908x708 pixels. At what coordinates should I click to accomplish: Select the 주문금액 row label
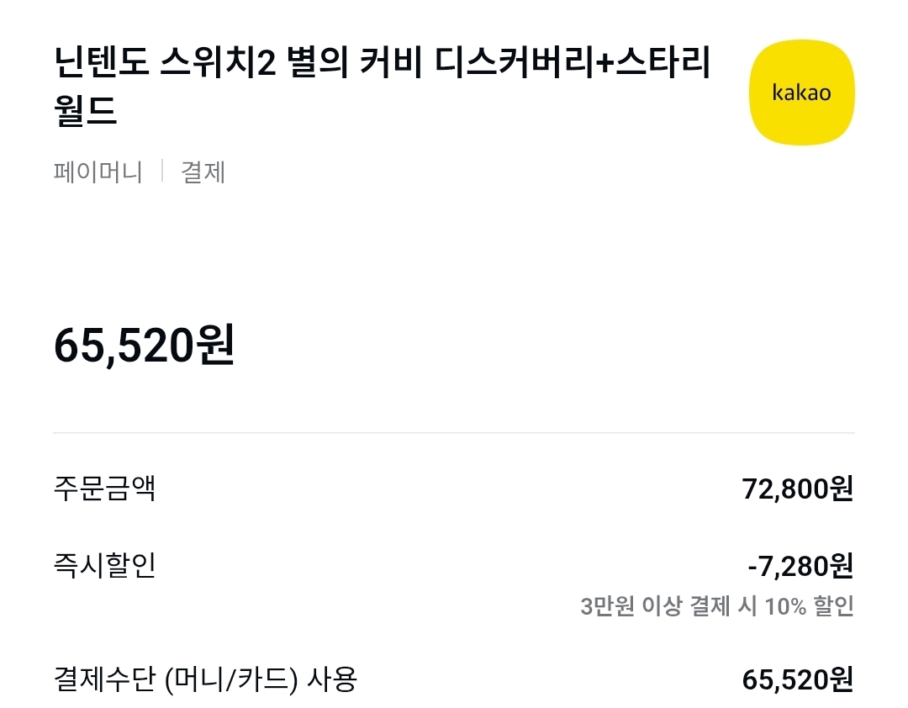coord(104,489)
